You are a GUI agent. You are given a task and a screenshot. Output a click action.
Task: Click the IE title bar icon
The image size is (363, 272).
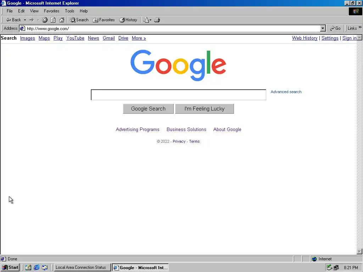coord(3,3)
